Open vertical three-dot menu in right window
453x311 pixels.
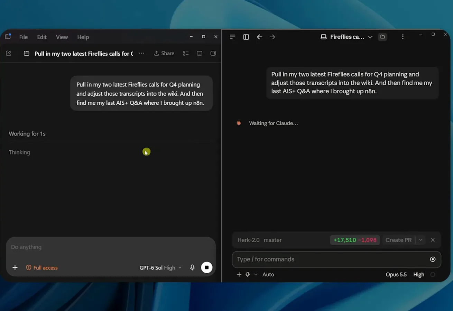point(403,37)
